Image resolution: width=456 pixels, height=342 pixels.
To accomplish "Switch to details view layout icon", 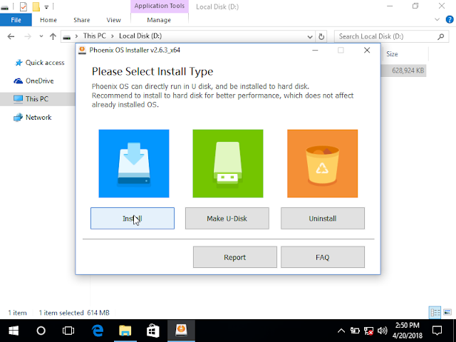I will tap(435, 313).
